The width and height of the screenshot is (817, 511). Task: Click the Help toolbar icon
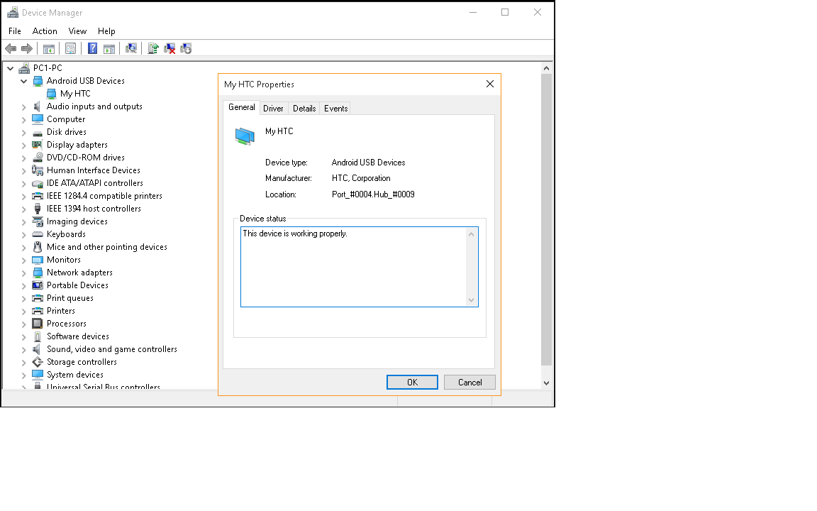pos(92,48)
